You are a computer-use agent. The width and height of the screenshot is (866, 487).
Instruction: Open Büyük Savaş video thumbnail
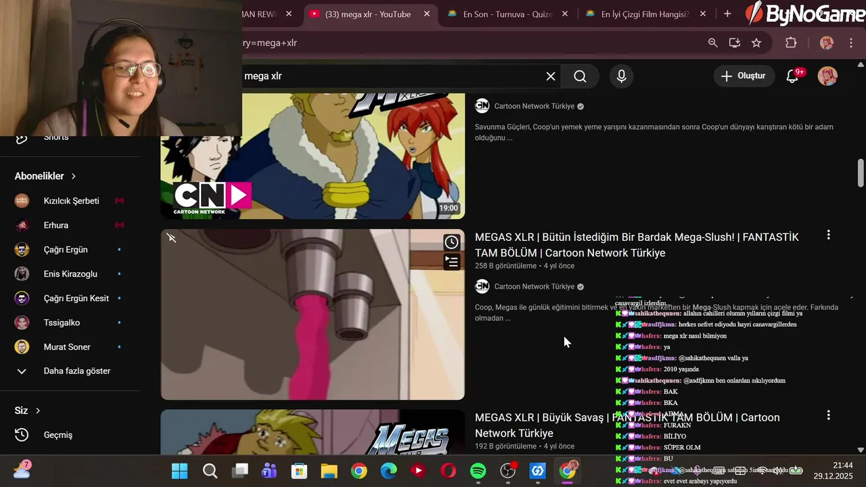click(313, 432)
